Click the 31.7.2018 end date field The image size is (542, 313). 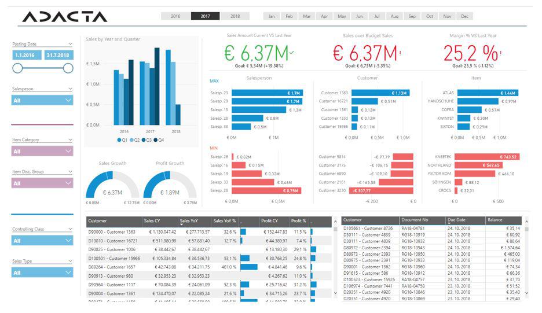pyautogui.click(x=58, y=55)
